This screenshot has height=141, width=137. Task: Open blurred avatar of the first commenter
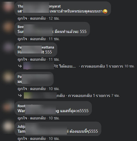pyautogui.click(x=8, y=7)
